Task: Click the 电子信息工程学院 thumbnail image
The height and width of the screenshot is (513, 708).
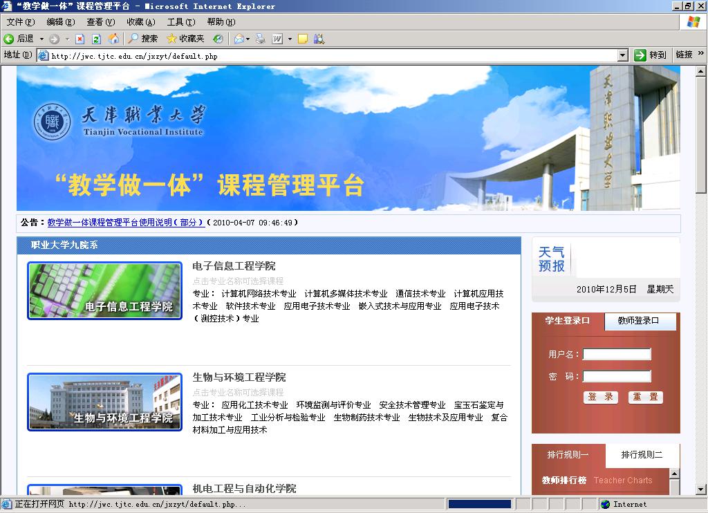Action: coord(105,291)
